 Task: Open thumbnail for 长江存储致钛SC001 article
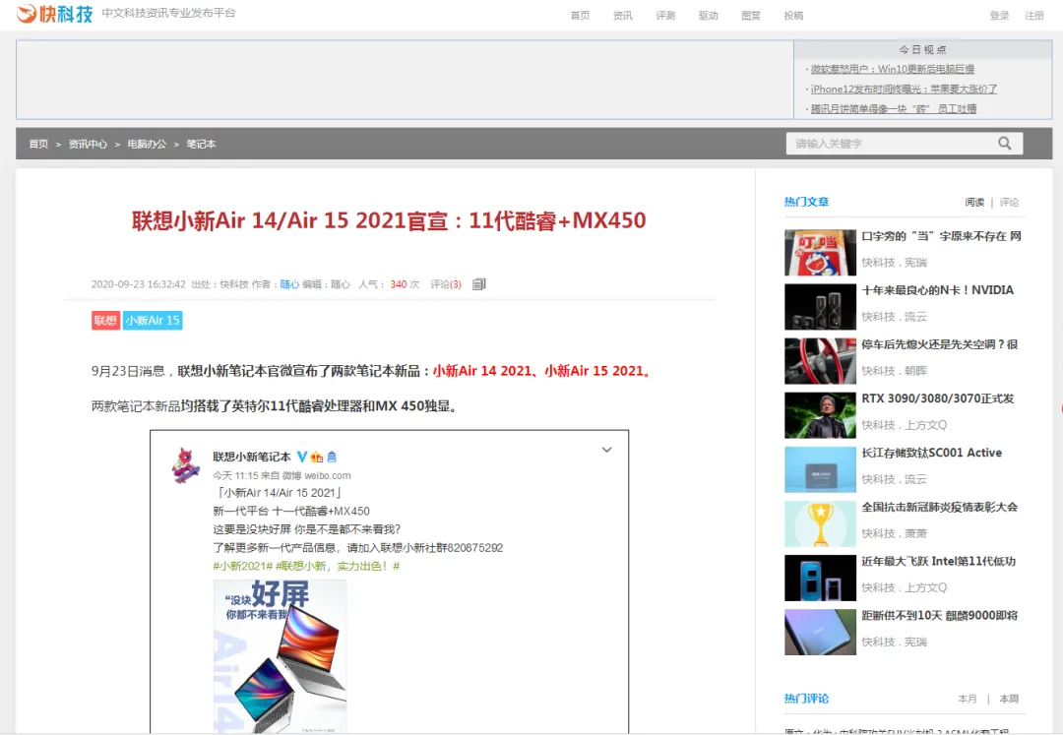(x=820, y=469)
